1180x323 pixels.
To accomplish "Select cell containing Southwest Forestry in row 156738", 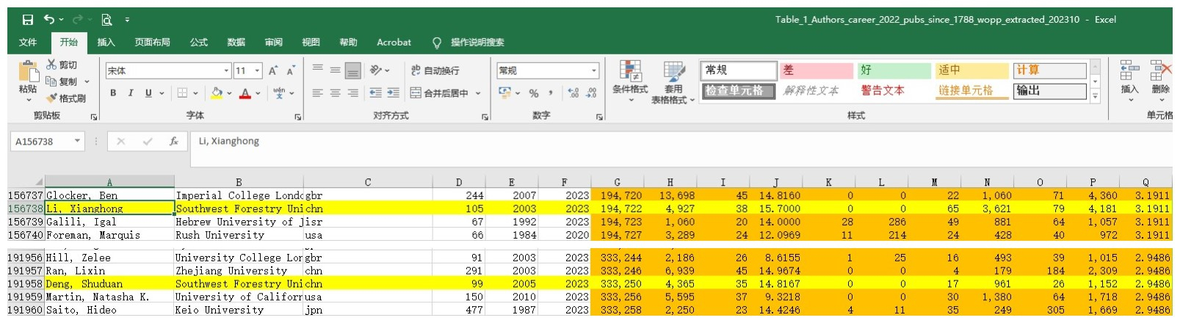I will click(x=238, y=208).
